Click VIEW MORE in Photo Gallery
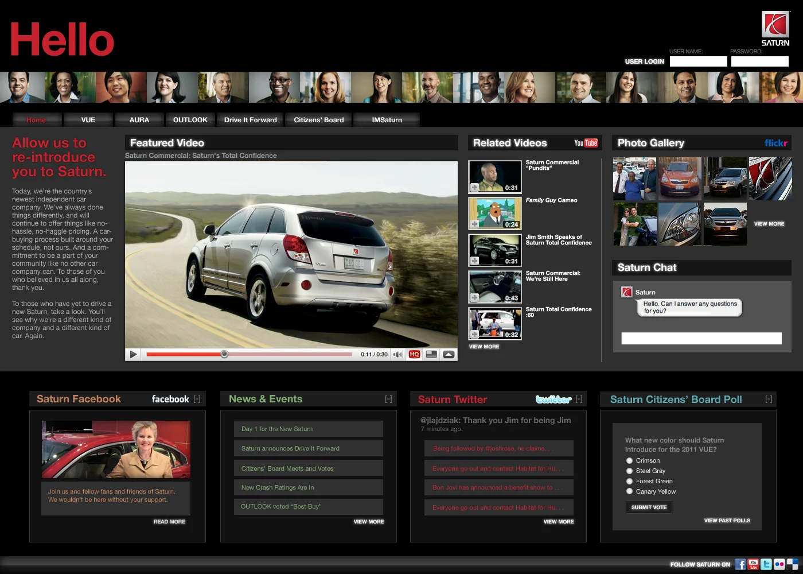The image size is (803, 574). [769, 224]
